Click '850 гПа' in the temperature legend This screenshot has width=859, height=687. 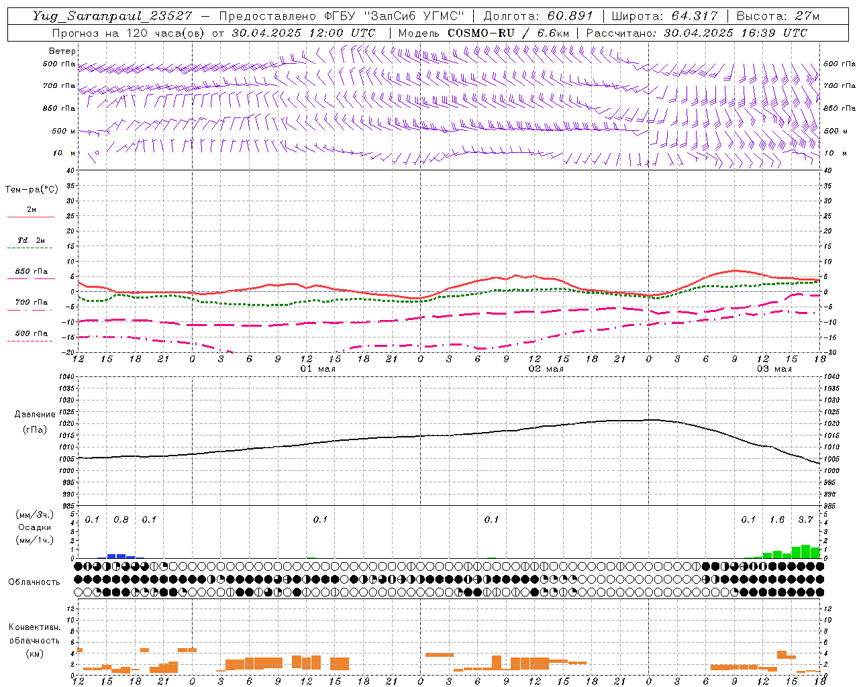(32, 272)
